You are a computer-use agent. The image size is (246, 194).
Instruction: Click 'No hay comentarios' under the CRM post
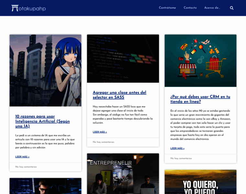181,158
